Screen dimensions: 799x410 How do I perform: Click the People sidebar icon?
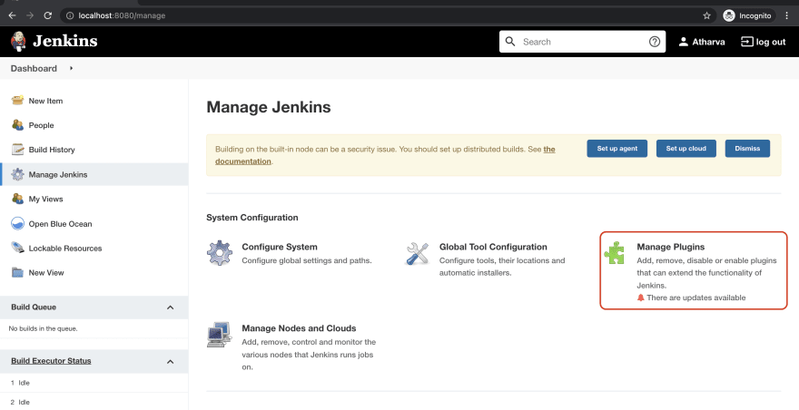pos(18,125)
